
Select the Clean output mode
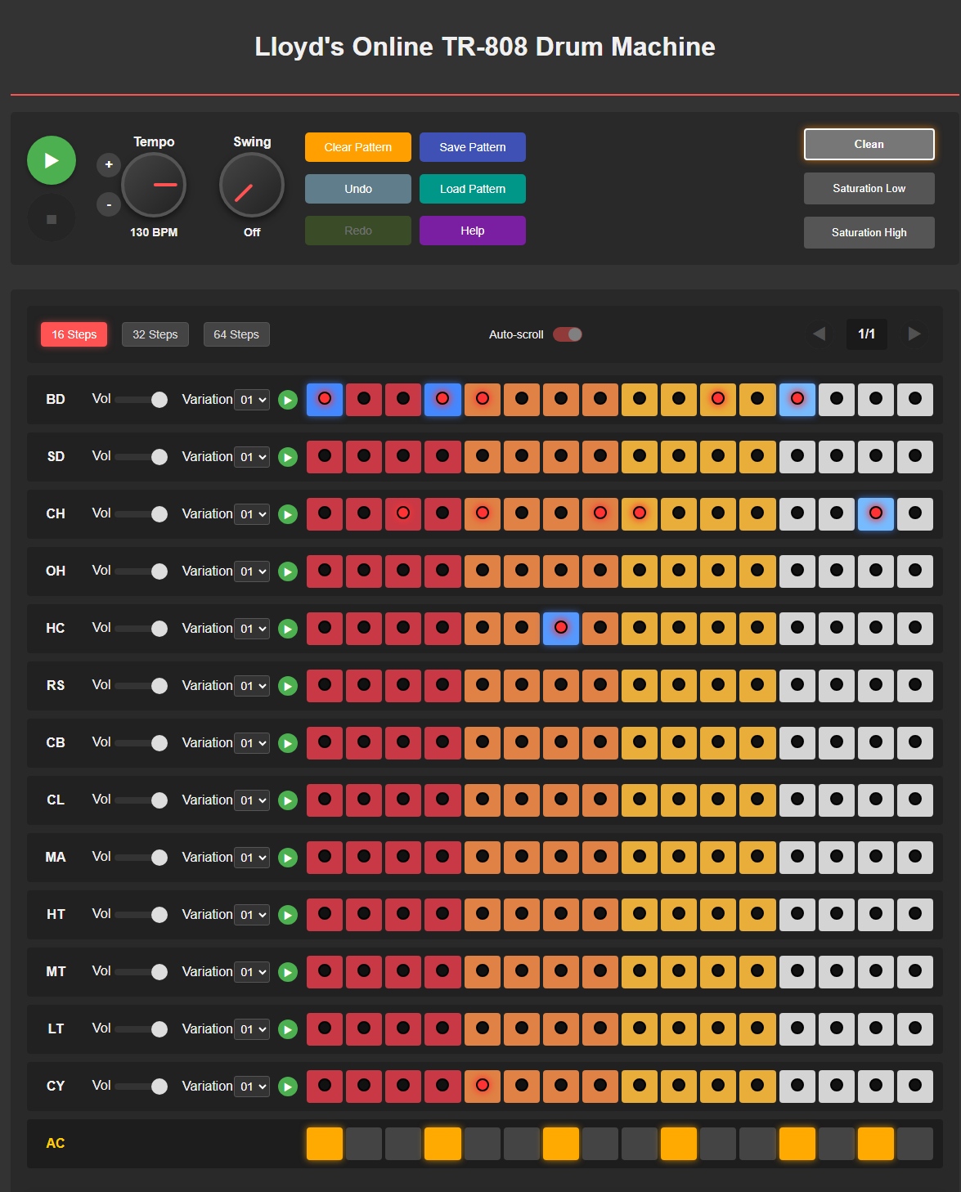[x=869, y=144]
